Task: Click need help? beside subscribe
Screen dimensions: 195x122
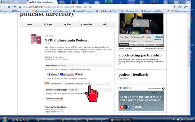Action: tap(61, 66)
